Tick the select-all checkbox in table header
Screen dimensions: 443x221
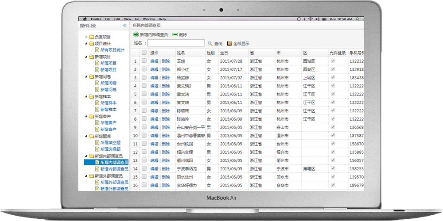click(144, 53)
